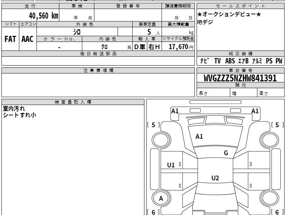Click 地デジ sales point text
This screenshot has height=215, width=286.
click(x=205, y=22)
